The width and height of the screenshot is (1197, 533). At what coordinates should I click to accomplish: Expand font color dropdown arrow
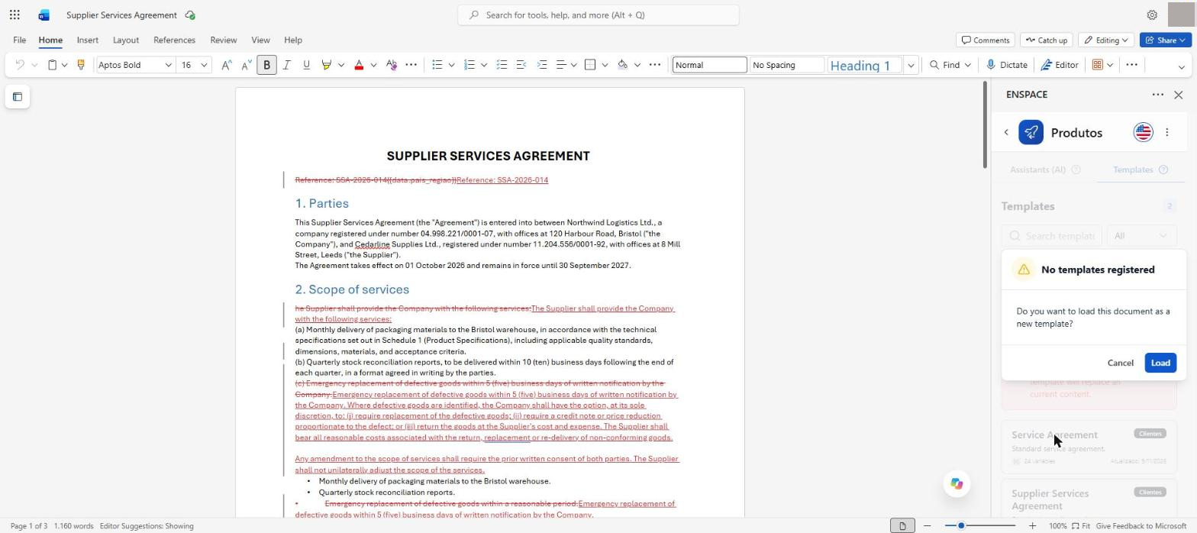point(373,65)
